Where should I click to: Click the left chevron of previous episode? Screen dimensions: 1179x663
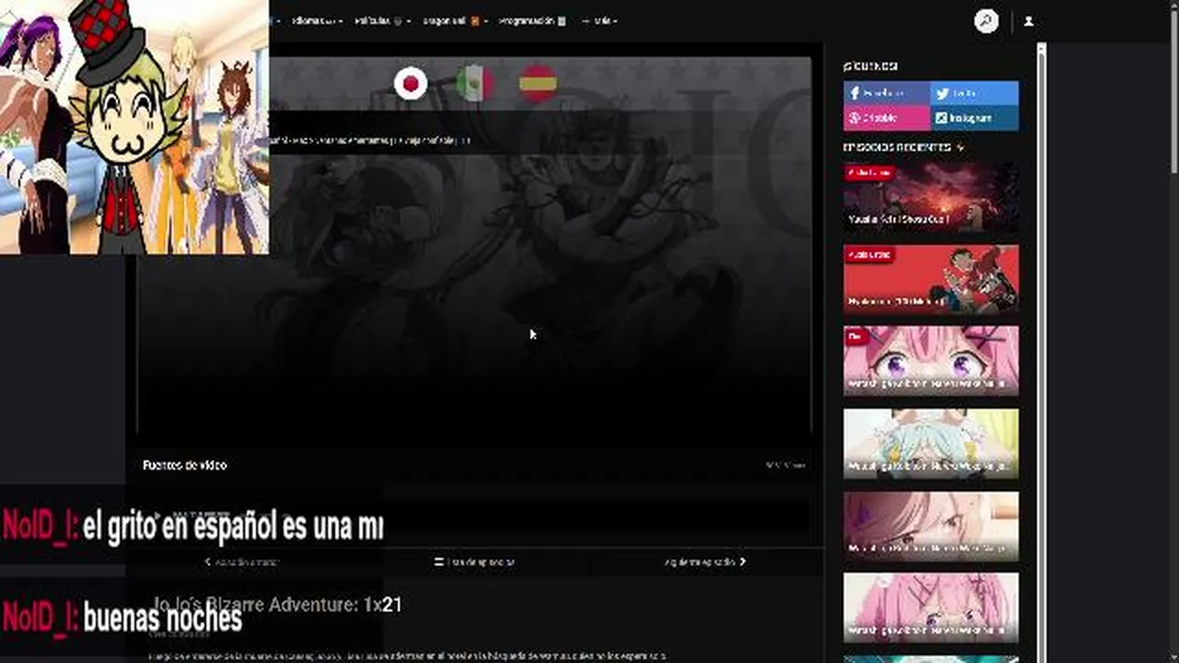[207, 562]
